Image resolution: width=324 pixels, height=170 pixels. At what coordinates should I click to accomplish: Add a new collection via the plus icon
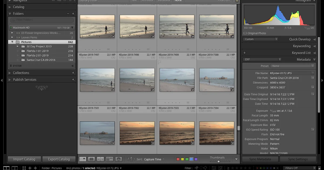73,73
